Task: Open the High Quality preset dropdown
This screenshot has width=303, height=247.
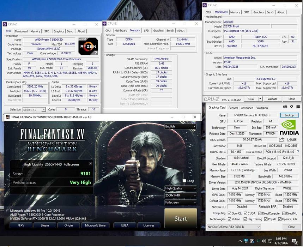Action: 181,188
